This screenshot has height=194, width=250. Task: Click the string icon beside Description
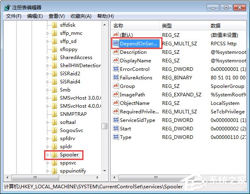(x=116, y=52)
